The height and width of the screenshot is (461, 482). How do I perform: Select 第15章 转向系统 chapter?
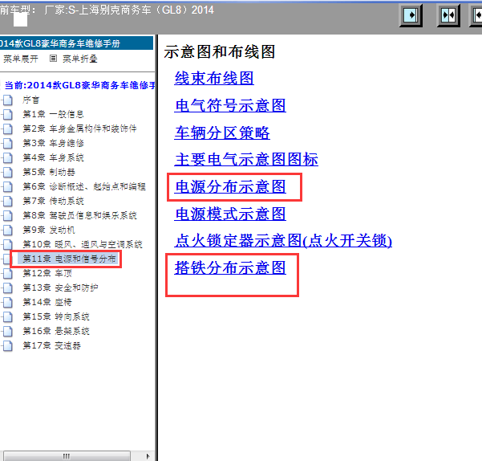coord(56,316)
